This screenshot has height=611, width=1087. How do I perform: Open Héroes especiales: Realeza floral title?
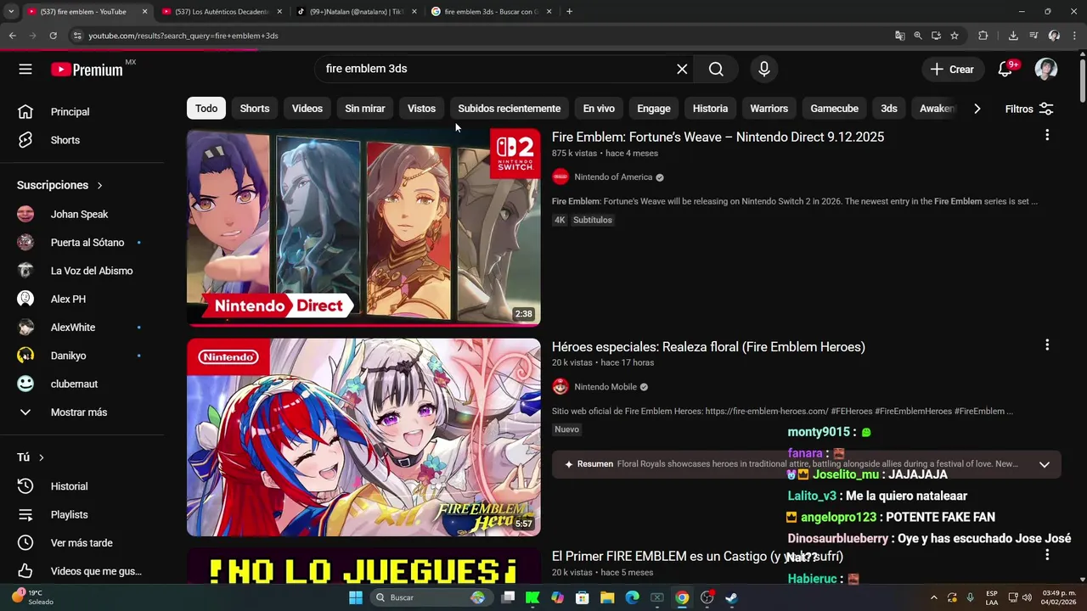coord(708,346)
